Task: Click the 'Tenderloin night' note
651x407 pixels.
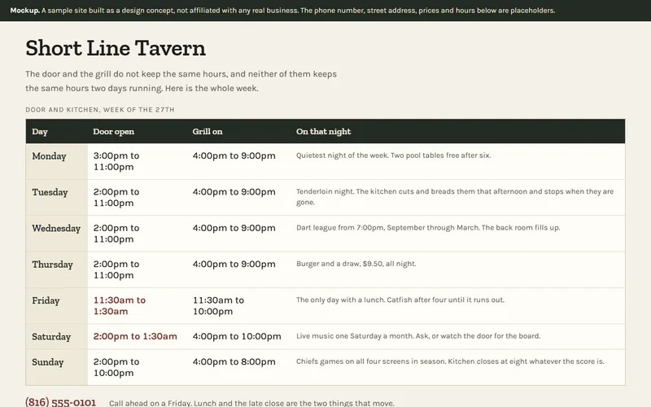Action: [x=455, y=197]
